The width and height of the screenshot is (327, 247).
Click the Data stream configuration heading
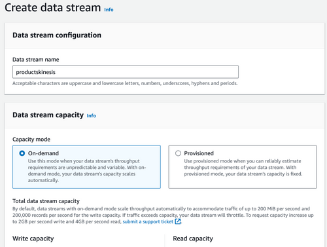pos(57,35)
